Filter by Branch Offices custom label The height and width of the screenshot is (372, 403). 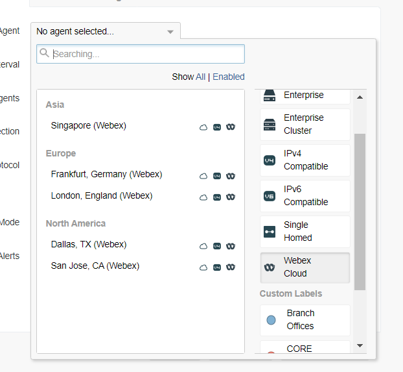[x=305, y=320]
